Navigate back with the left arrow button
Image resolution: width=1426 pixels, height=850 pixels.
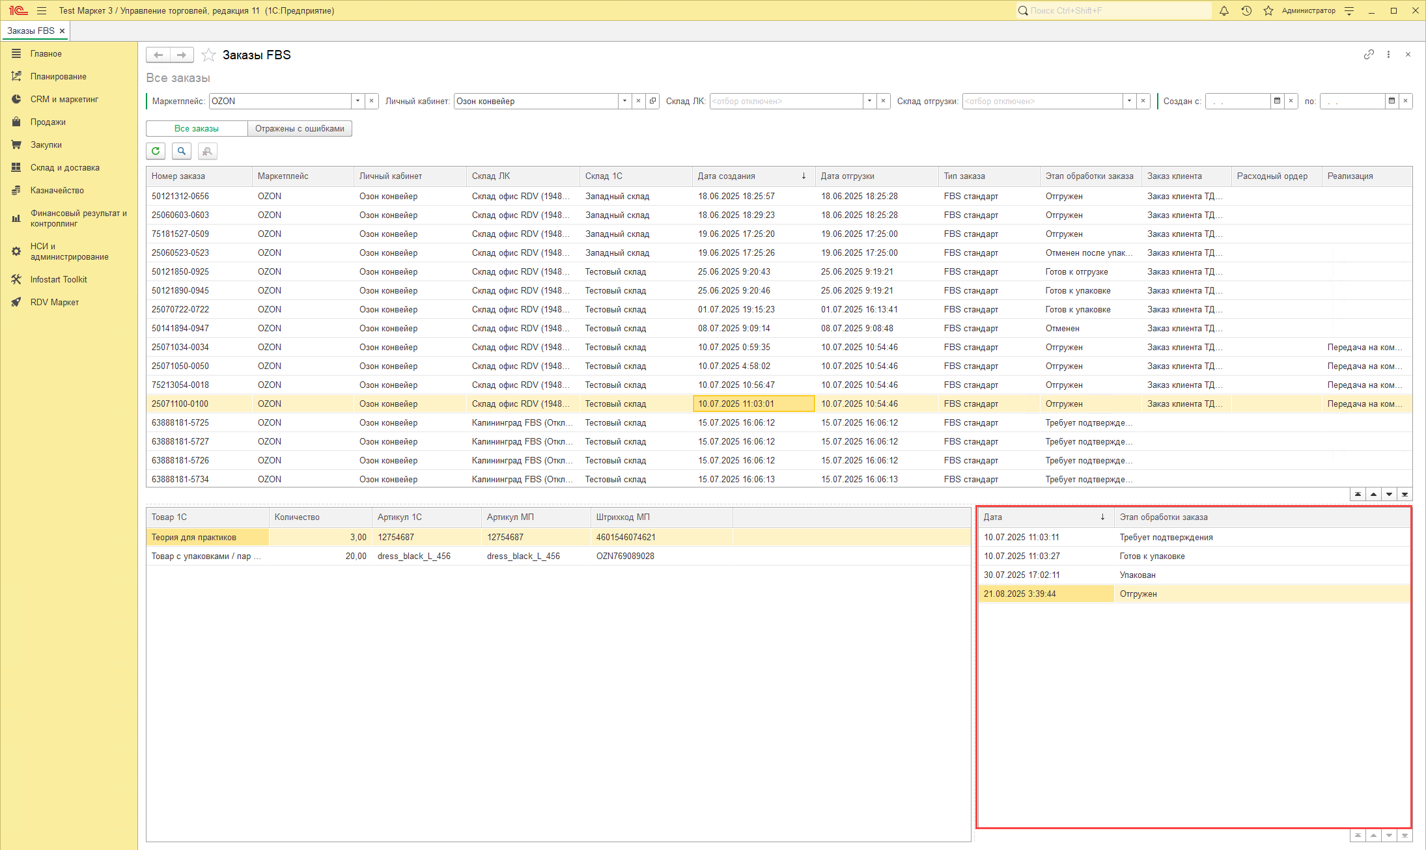point(158,55)
